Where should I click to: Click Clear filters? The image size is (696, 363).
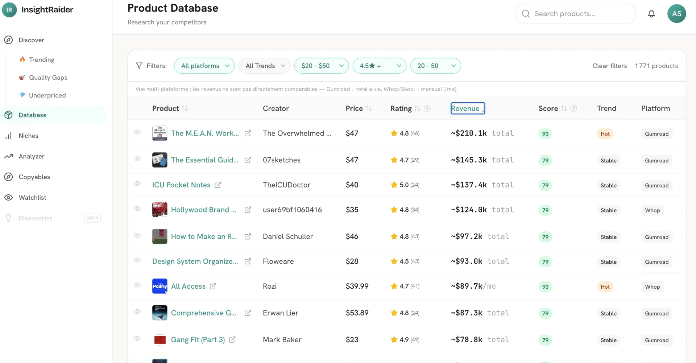pos(609,66)
